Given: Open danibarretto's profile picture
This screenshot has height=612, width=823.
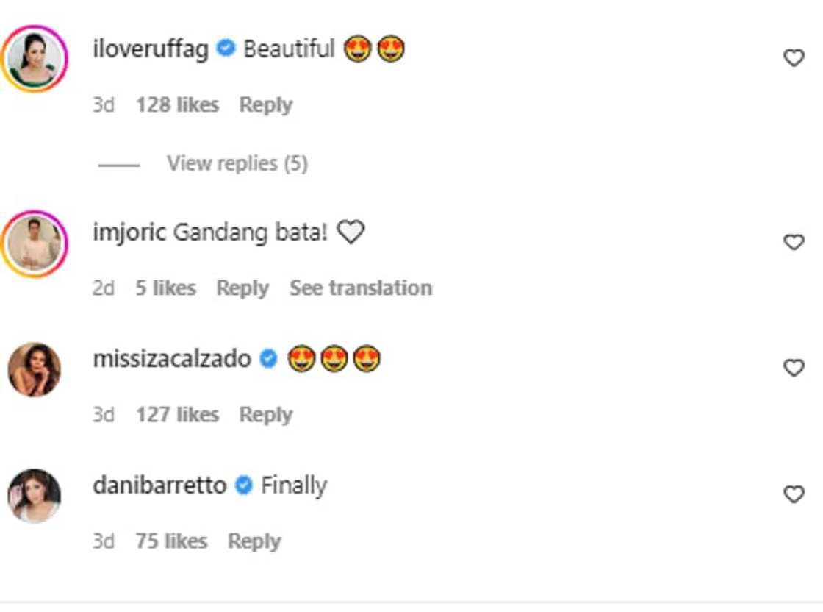Looking at the screenshot, I should (x=35, y=495).
